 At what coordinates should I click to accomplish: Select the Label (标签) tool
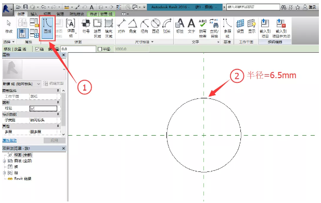179,26
